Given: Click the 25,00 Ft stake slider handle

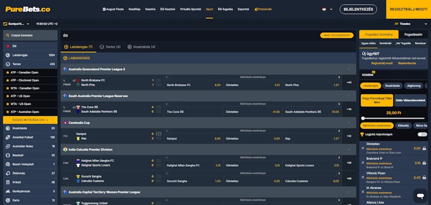Looking at the screenshot, I should point(363,118).
